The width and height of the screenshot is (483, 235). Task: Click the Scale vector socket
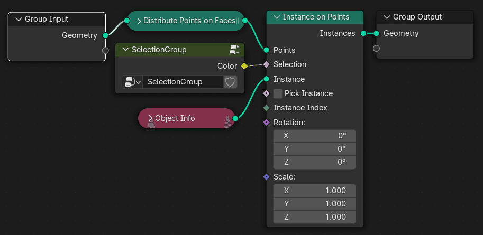point(266,177)
